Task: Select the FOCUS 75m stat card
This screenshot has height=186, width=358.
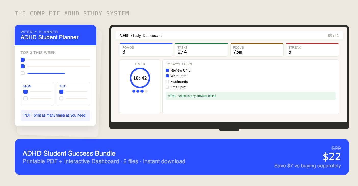Action: coord(257,50)
